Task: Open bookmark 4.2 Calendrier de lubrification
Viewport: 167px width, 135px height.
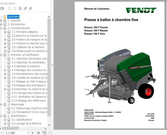Action: [x=28, y=62]
